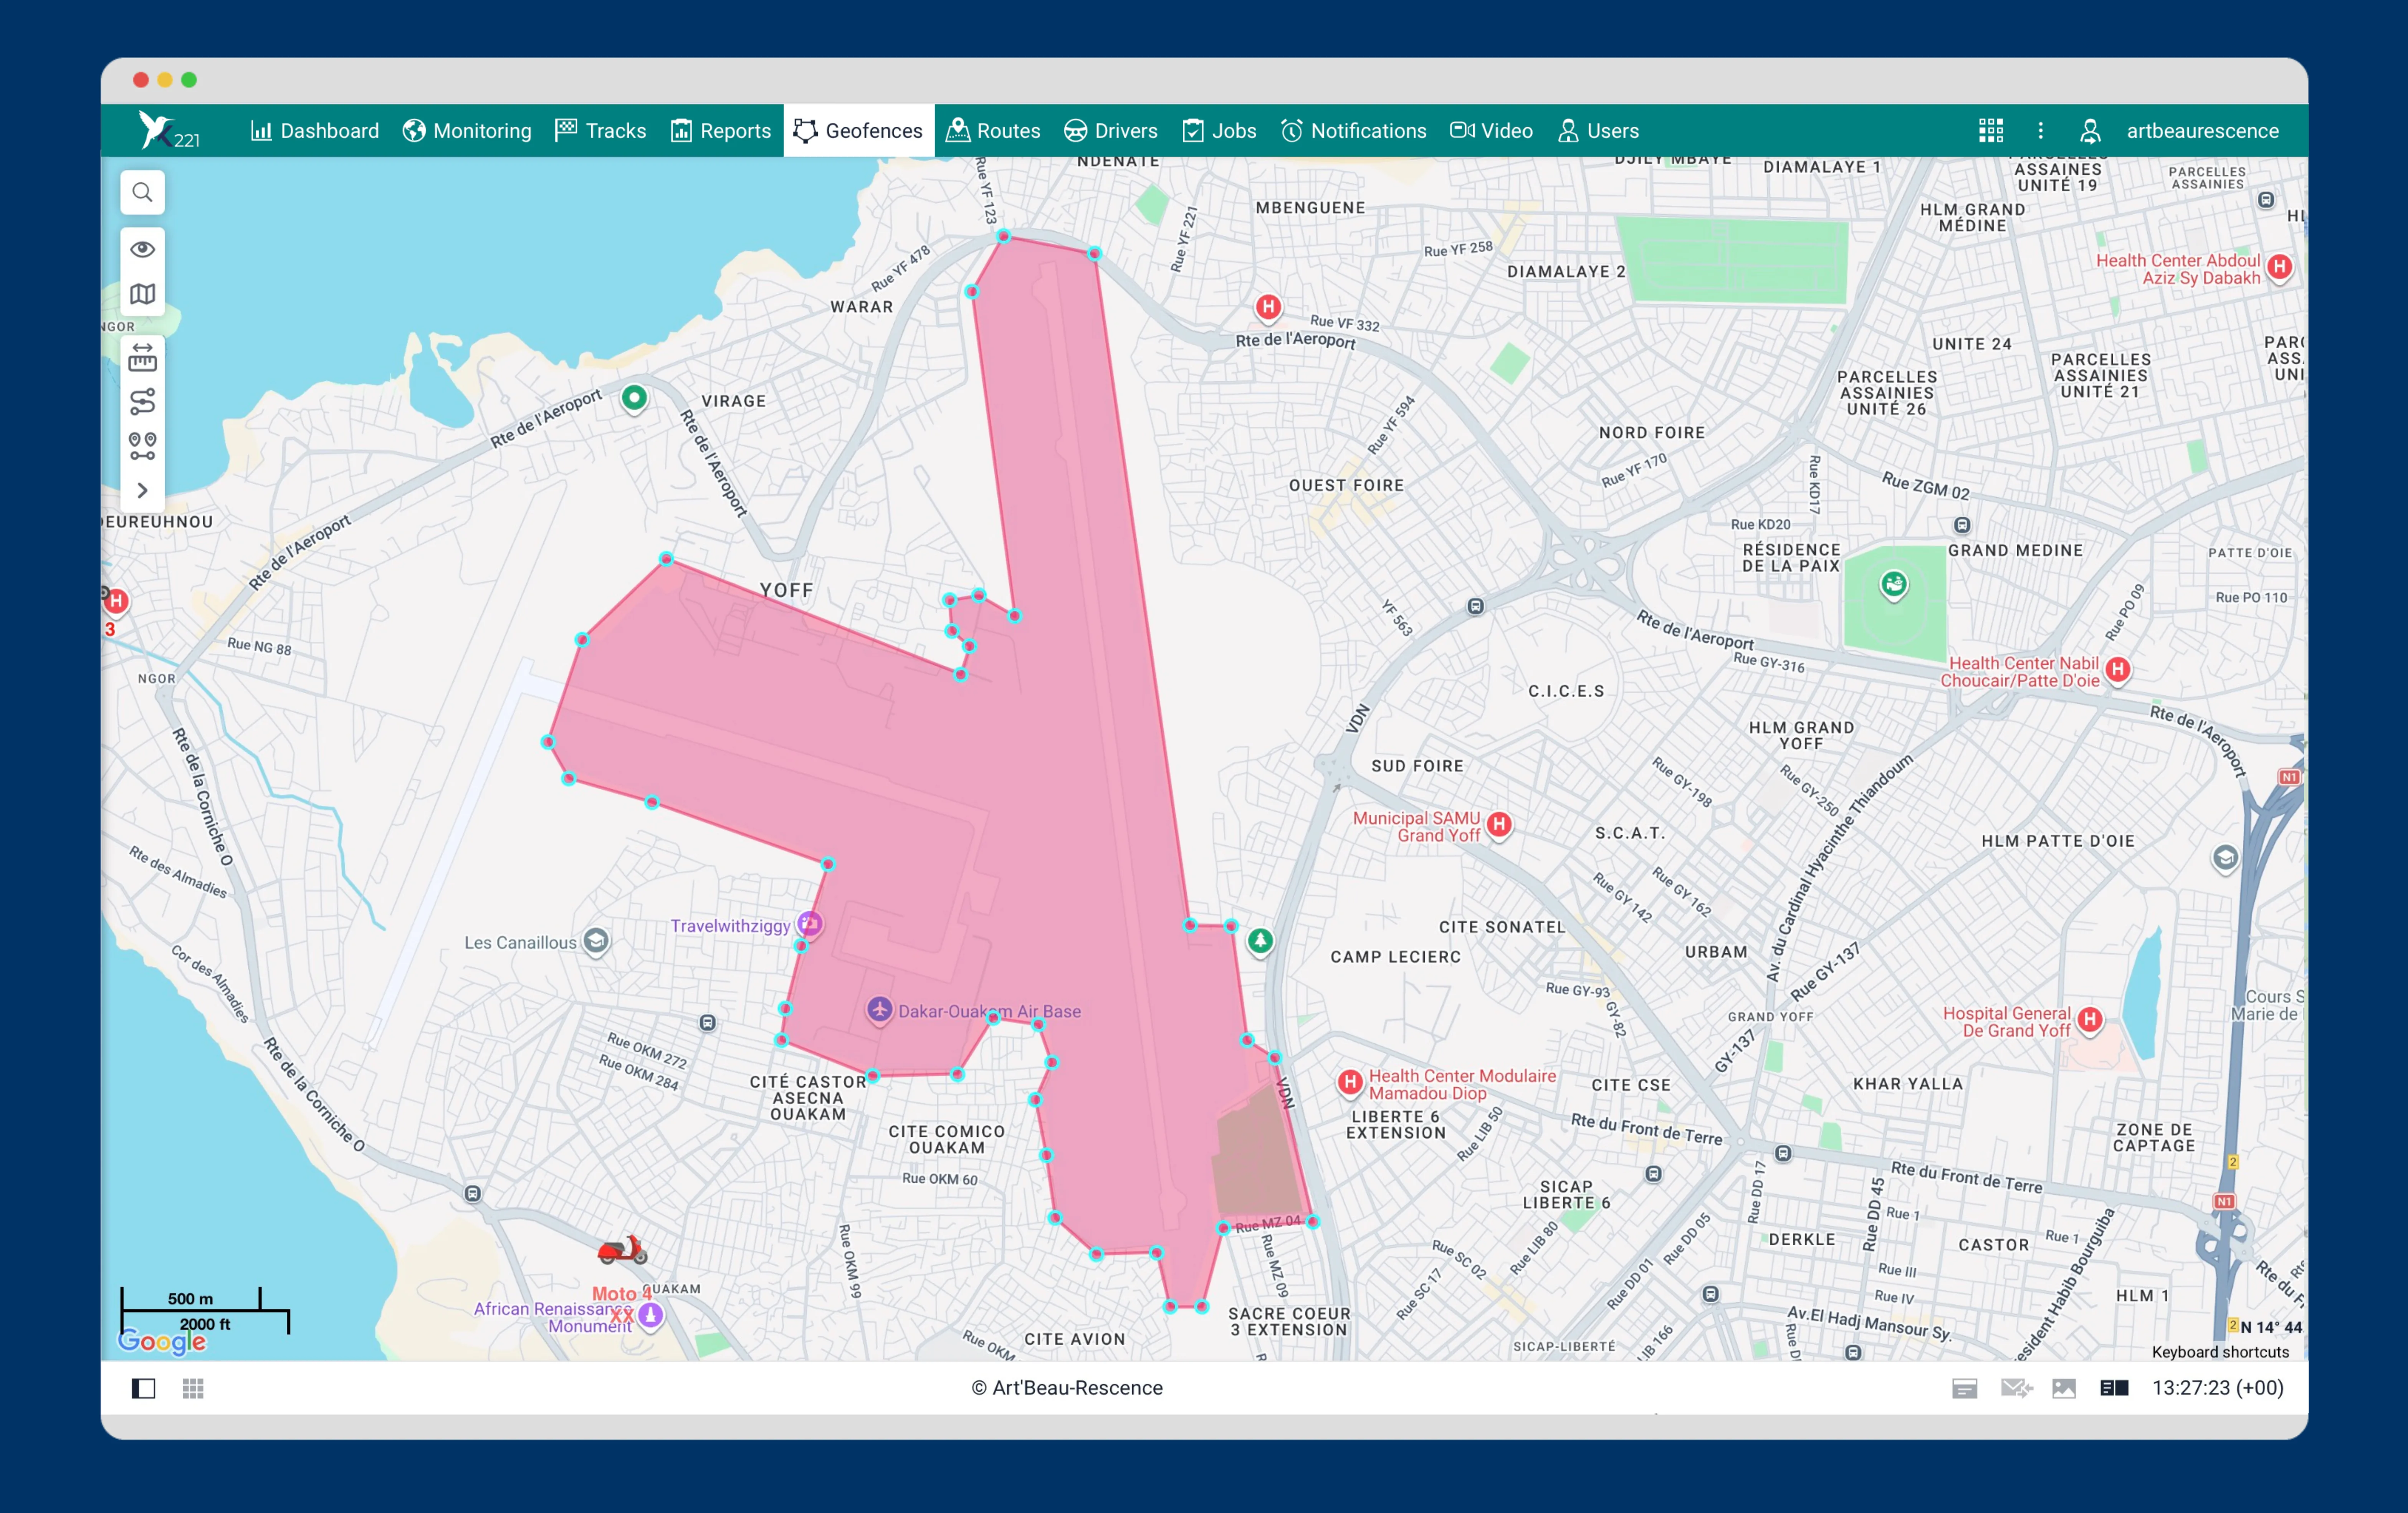Click the Travelwithziggy place marker
Screen dimensions: 2408x1513
[x=810, y=924]
